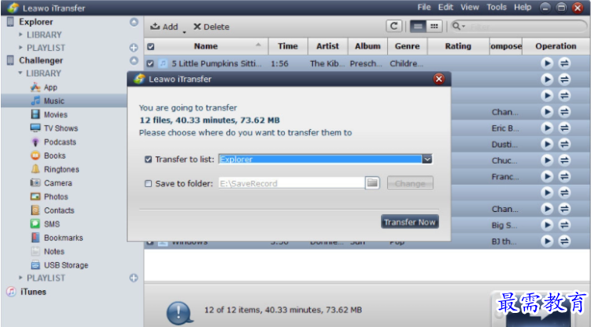Sort by the Album column header
Image resolution: width=593 pixels, height=327 pixels.
[368, 46]
